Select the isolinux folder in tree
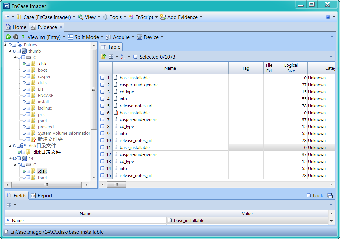The height and width of the screenshot is (239, 340). [x=45, y=108]
